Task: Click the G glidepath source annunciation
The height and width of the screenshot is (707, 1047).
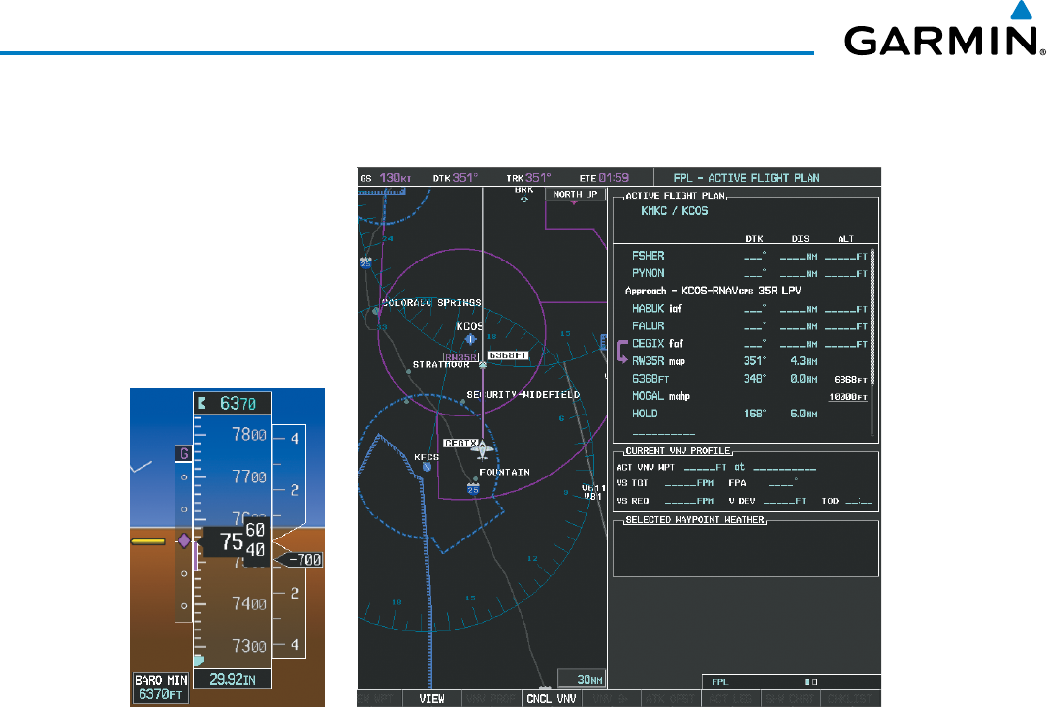Action: [183, 453]
